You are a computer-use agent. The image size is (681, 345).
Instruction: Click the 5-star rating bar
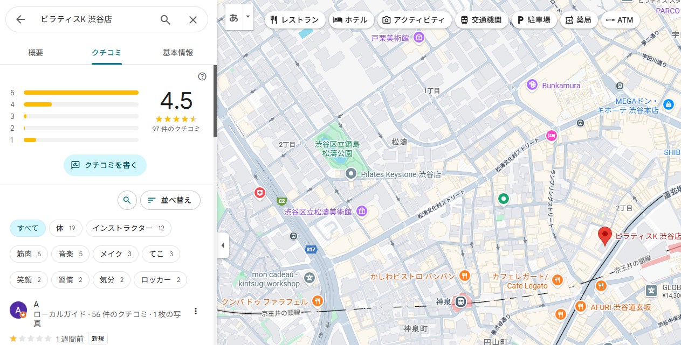click(81, 93)
